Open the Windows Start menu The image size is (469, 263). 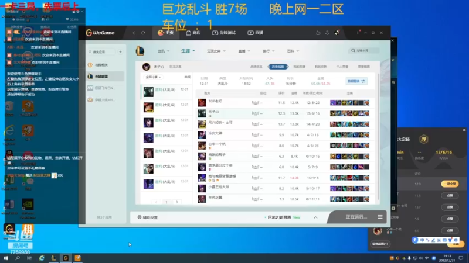pyautogui.click(x=6, y=258)
